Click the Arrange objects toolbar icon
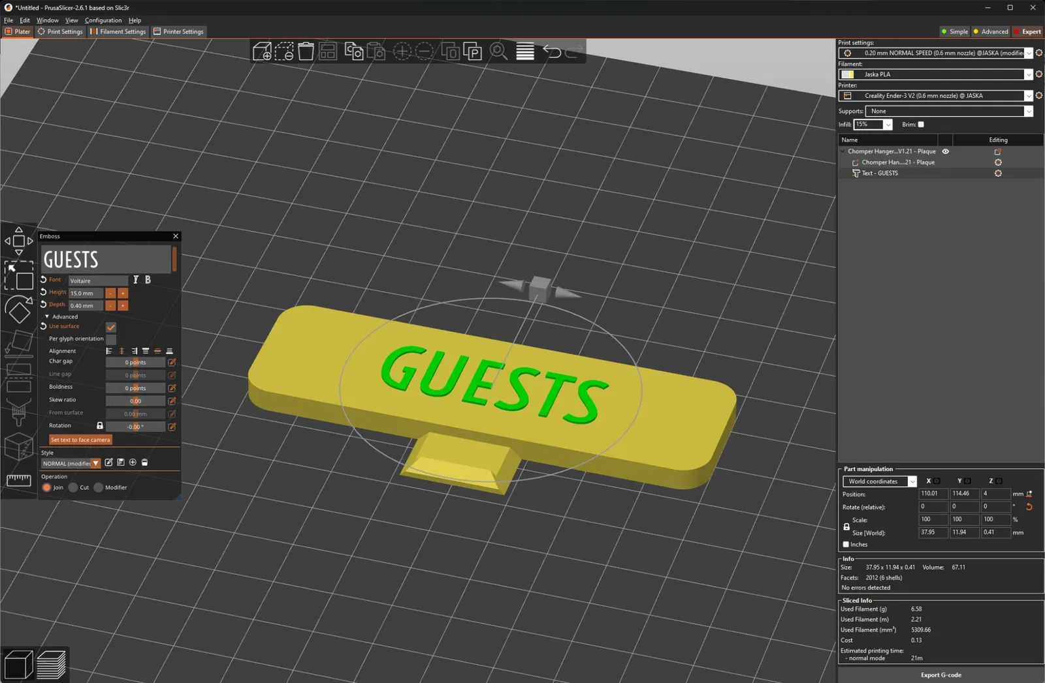1045x683 pixels. tap(328, 51)
